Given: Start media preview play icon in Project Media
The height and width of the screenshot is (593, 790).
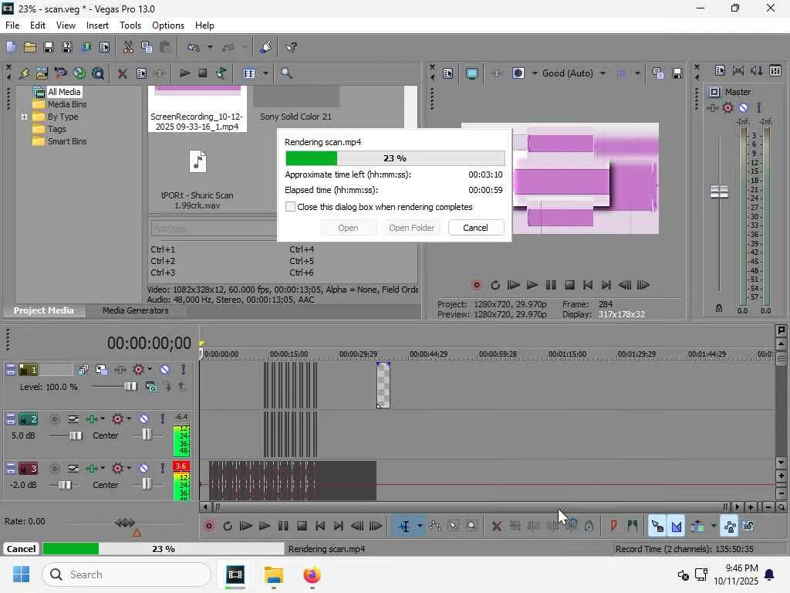Looking at the screenshot, I should click(x=184, y=73).
